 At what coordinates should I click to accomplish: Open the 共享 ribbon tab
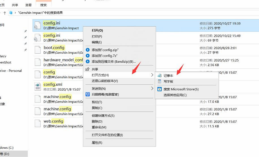point(15,5)
